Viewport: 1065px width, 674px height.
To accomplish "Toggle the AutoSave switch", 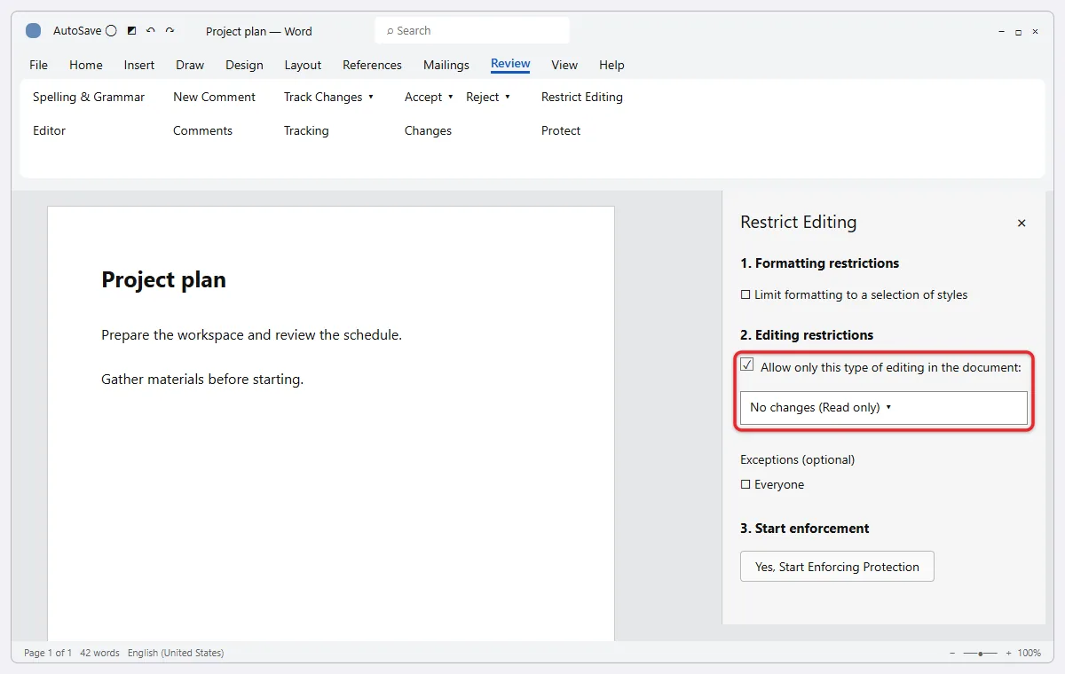I will click(111, 31).
